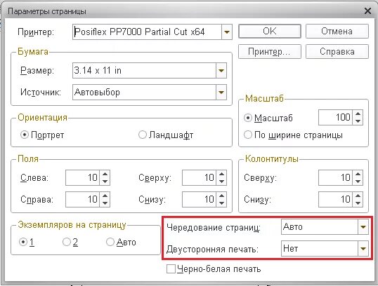
Task: Click Колонтитулы Снизу input field
Action: pos(336,199)
